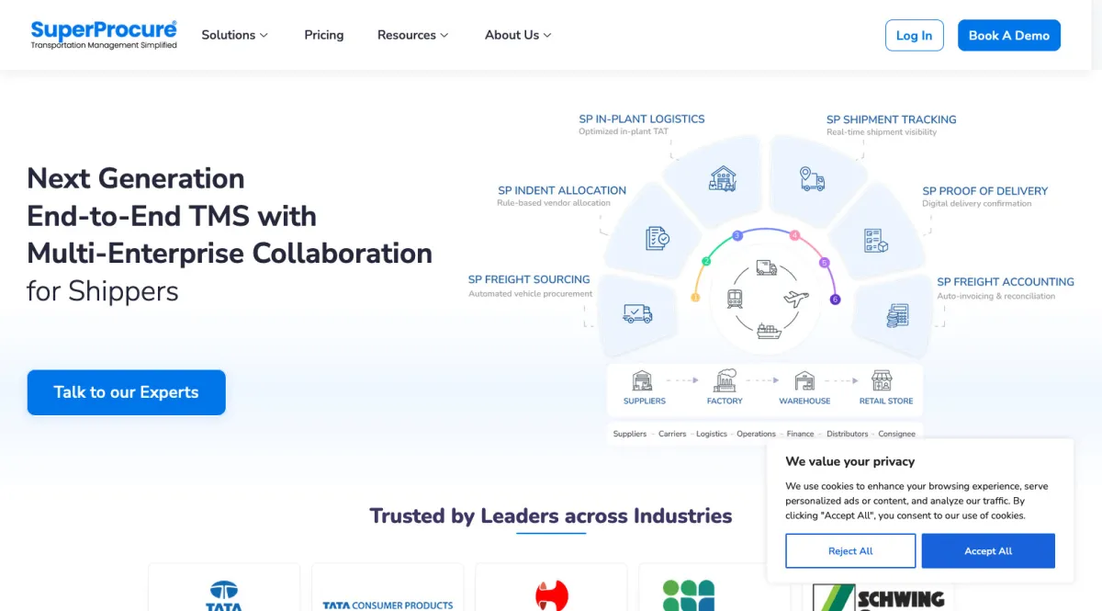Click the Consignee text in stakeholder row
The image size is (1102, 611).
(896, 434)
